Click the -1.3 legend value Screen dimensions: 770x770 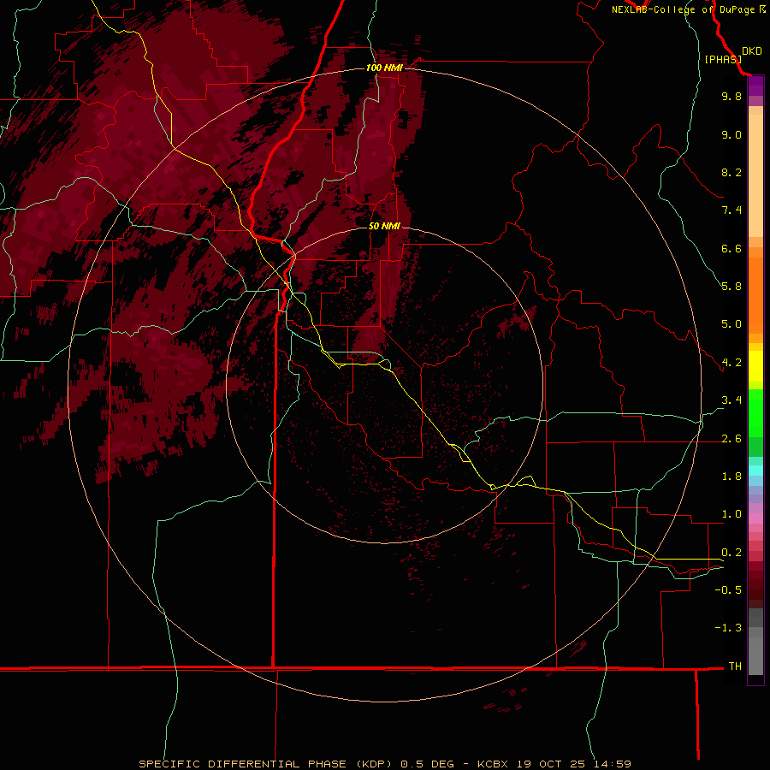tap(728, 628)
